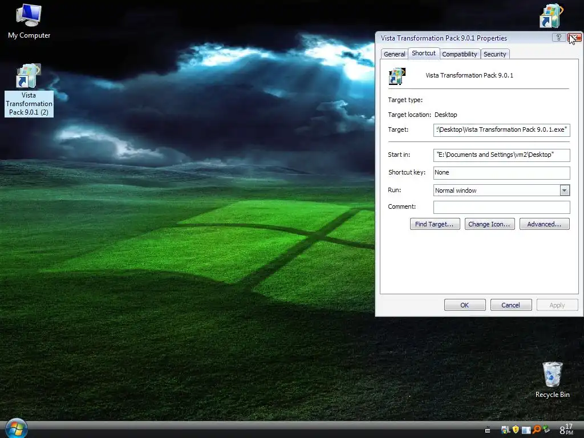Switch to the Compatibility tab
This screenshot has height=438, width=584.
click(460, 54)
